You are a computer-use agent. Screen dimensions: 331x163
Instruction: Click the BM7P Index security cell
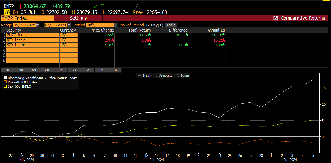32,35
